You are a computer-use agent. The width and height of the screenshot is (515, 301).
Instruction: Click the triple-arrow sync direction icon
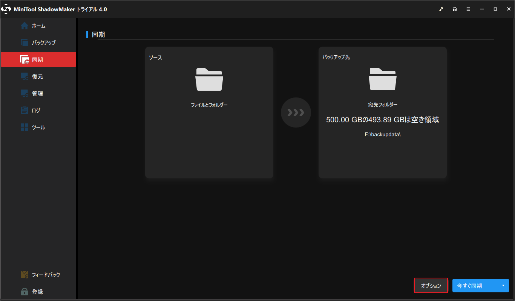[x=296, y=112]
